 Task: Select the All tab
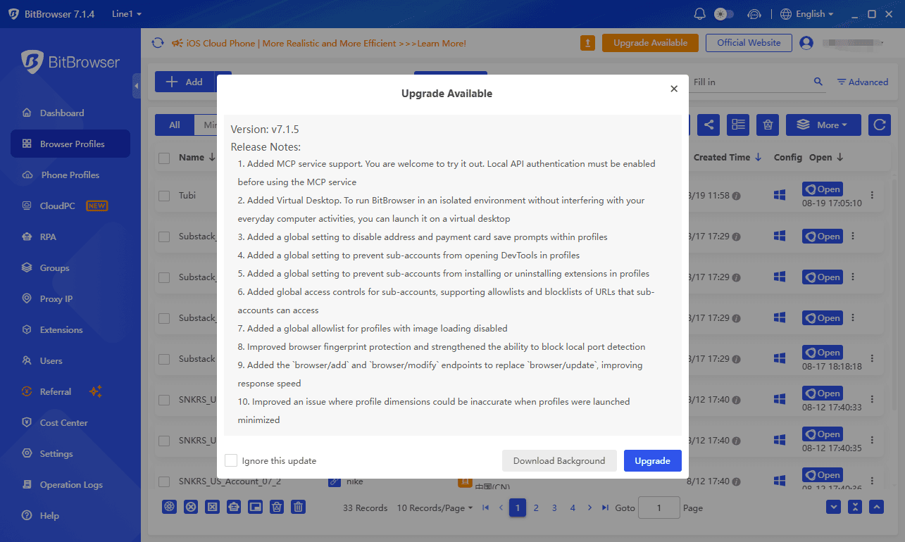click(175, 125)
